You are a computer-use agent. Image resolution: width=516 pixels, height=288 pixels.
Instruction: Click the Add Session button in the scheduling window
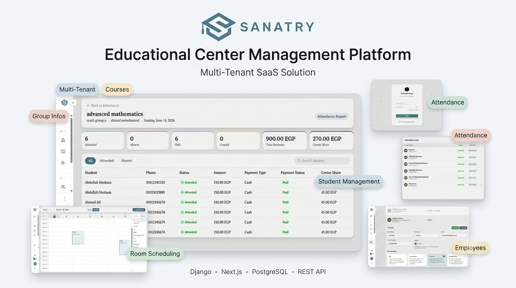tap(139, 210)
